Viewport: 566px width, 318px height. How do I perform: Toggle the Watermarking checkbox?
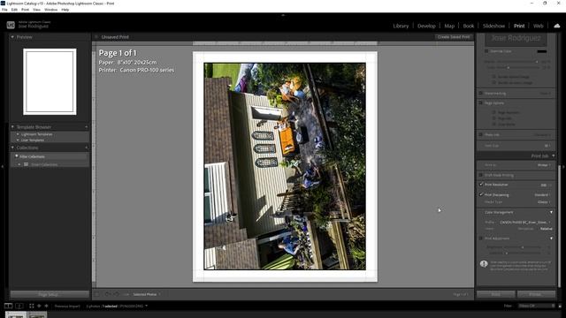pos(481,93)
